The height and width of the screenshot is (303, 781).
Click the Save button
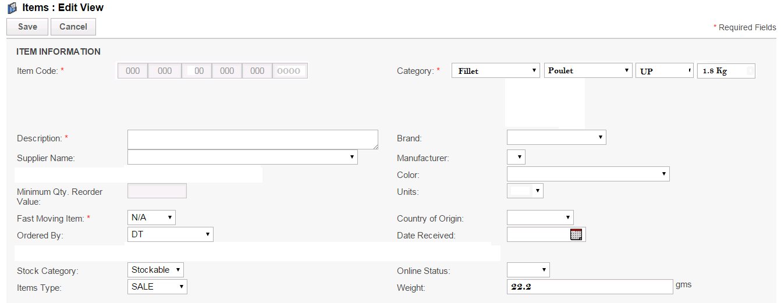click(27, 27)
